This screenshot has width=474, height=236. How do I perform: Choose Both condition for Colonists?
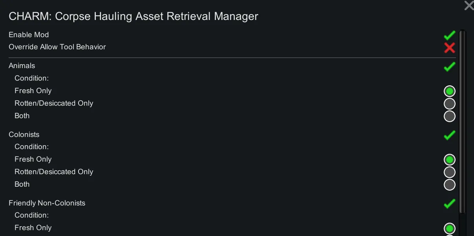449,185
